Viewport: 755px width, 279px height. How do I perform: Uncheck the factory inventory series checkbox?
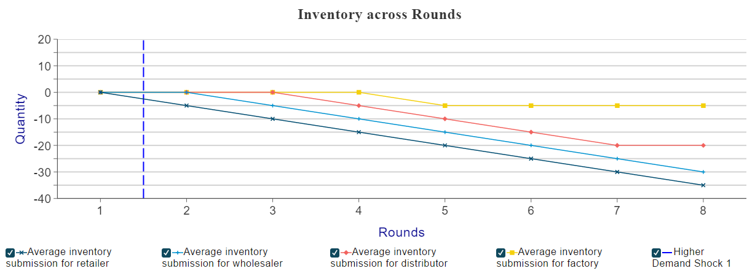[x=501, y=253]
